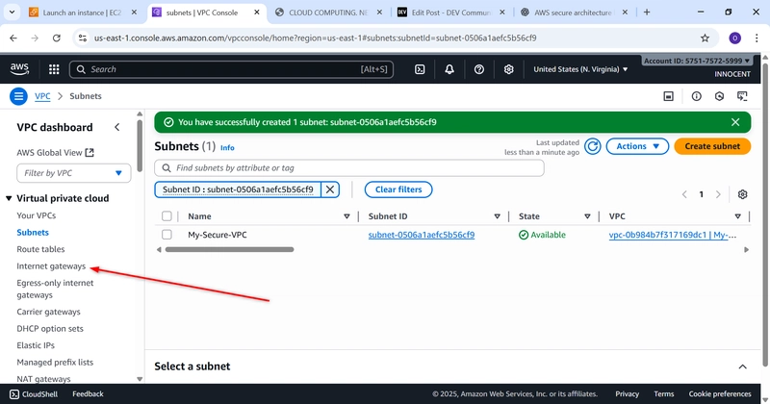Check the My-Secure-VPC subnet row checkbox
This screenshot has height=404, width=770.
click(x=167, y=235)
